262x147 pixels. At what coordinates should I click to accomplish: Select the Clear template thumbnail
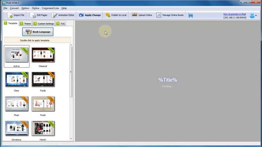tap(16, 80)
